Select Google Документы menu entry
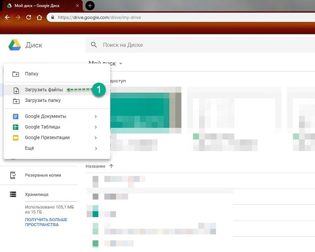The width and height of the screenshot is (315, 252). (x=57, y=116)
